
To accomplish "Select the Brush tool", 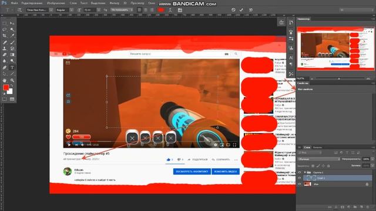I will click(12, 42).
